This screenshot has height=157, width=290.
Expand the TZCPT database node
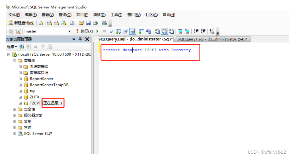click(20, 103)
